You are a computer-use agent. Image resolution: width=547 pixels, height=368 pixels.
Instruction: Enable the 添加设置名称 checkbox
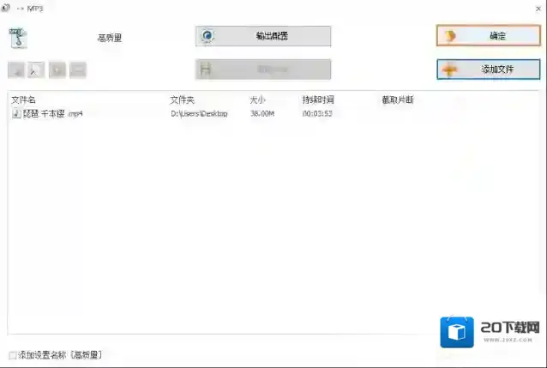click(12, 355)
